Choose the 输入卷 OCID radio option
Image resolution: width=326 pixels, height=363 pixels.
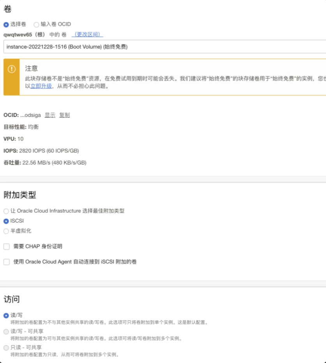[36, 25]
